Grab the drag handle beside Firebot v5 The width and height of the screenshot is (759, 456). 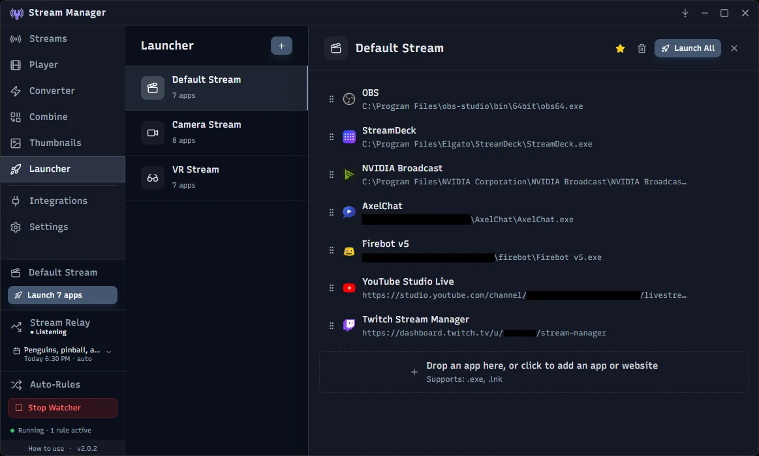(332, 250)
